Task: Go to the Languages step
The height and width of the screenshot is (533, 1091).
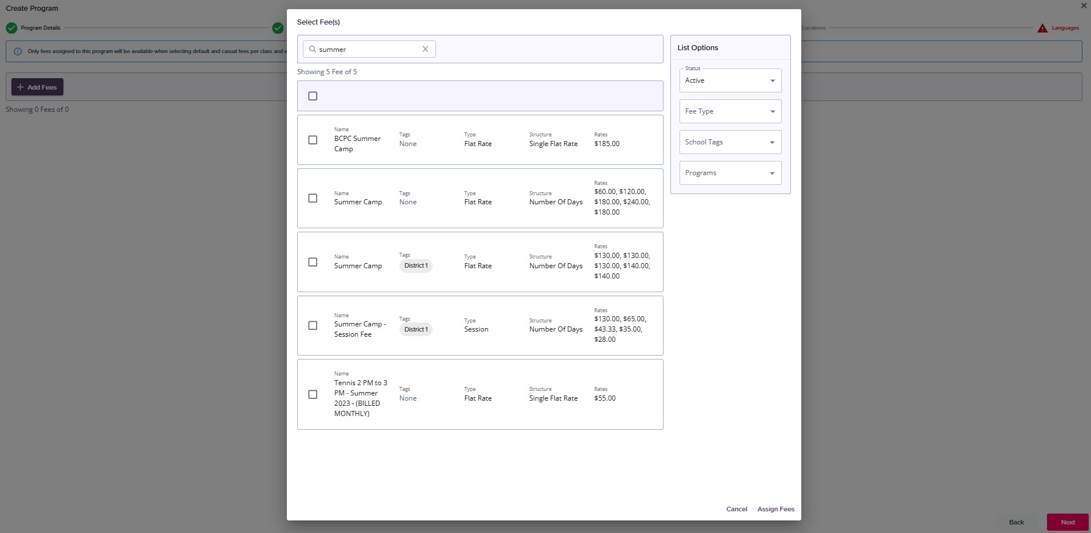Action: click(1065, 28)
